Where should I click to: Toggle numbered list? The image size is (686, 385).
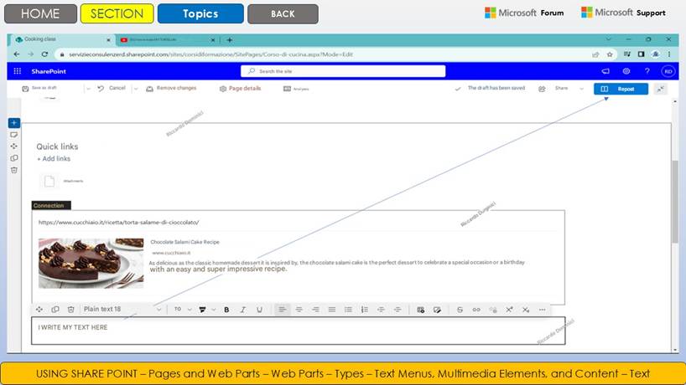tap(365, 310)
